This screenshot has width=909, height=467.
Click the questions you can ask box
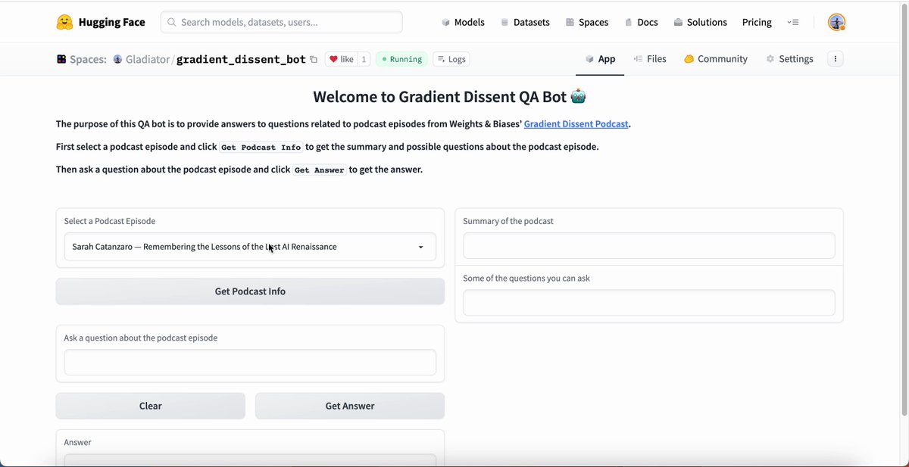click(649, 303)
